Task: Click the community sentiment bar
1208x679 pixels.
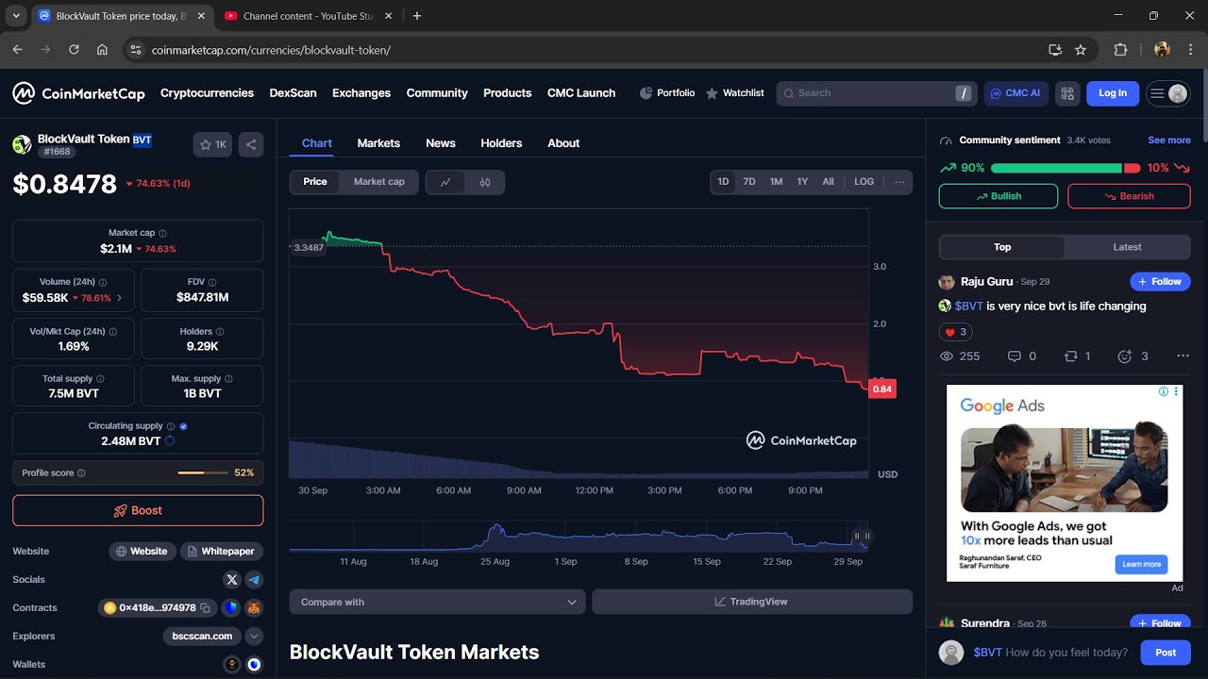Action: coord(1065,168)
